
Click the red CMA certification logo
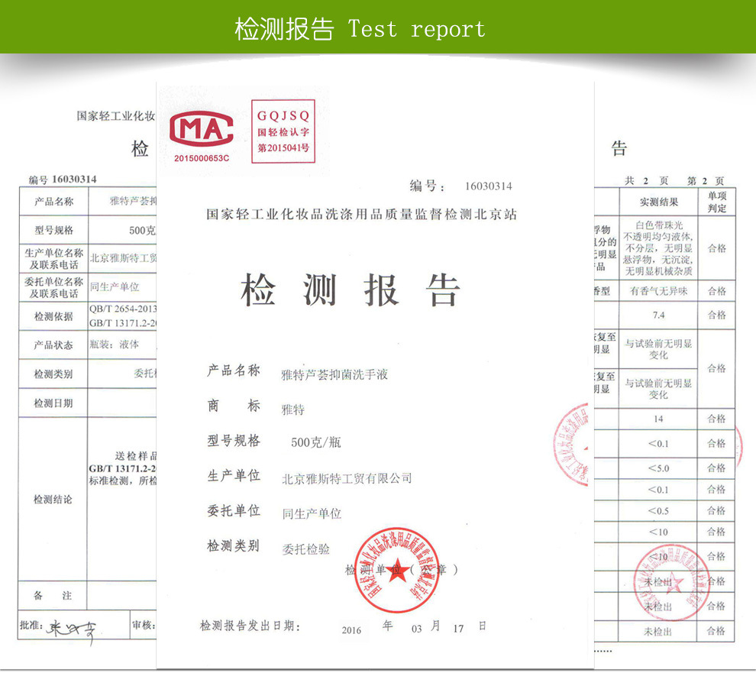point(202,131)
